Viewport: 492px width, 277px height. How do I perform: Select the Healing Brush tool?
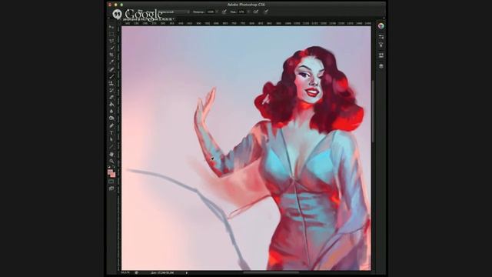(111, 69)
